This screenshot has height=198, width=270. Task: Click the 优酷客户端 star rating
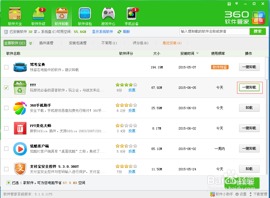tap(126, 146)
